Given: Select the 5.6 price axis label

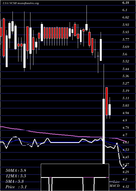Looking at the screenshot, I should 125,54.
